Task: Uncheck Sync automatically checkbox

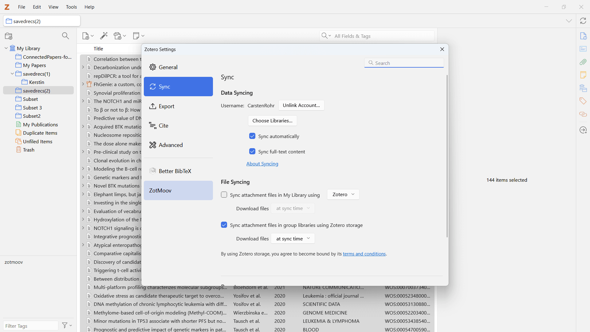Action: click(252, 136)
